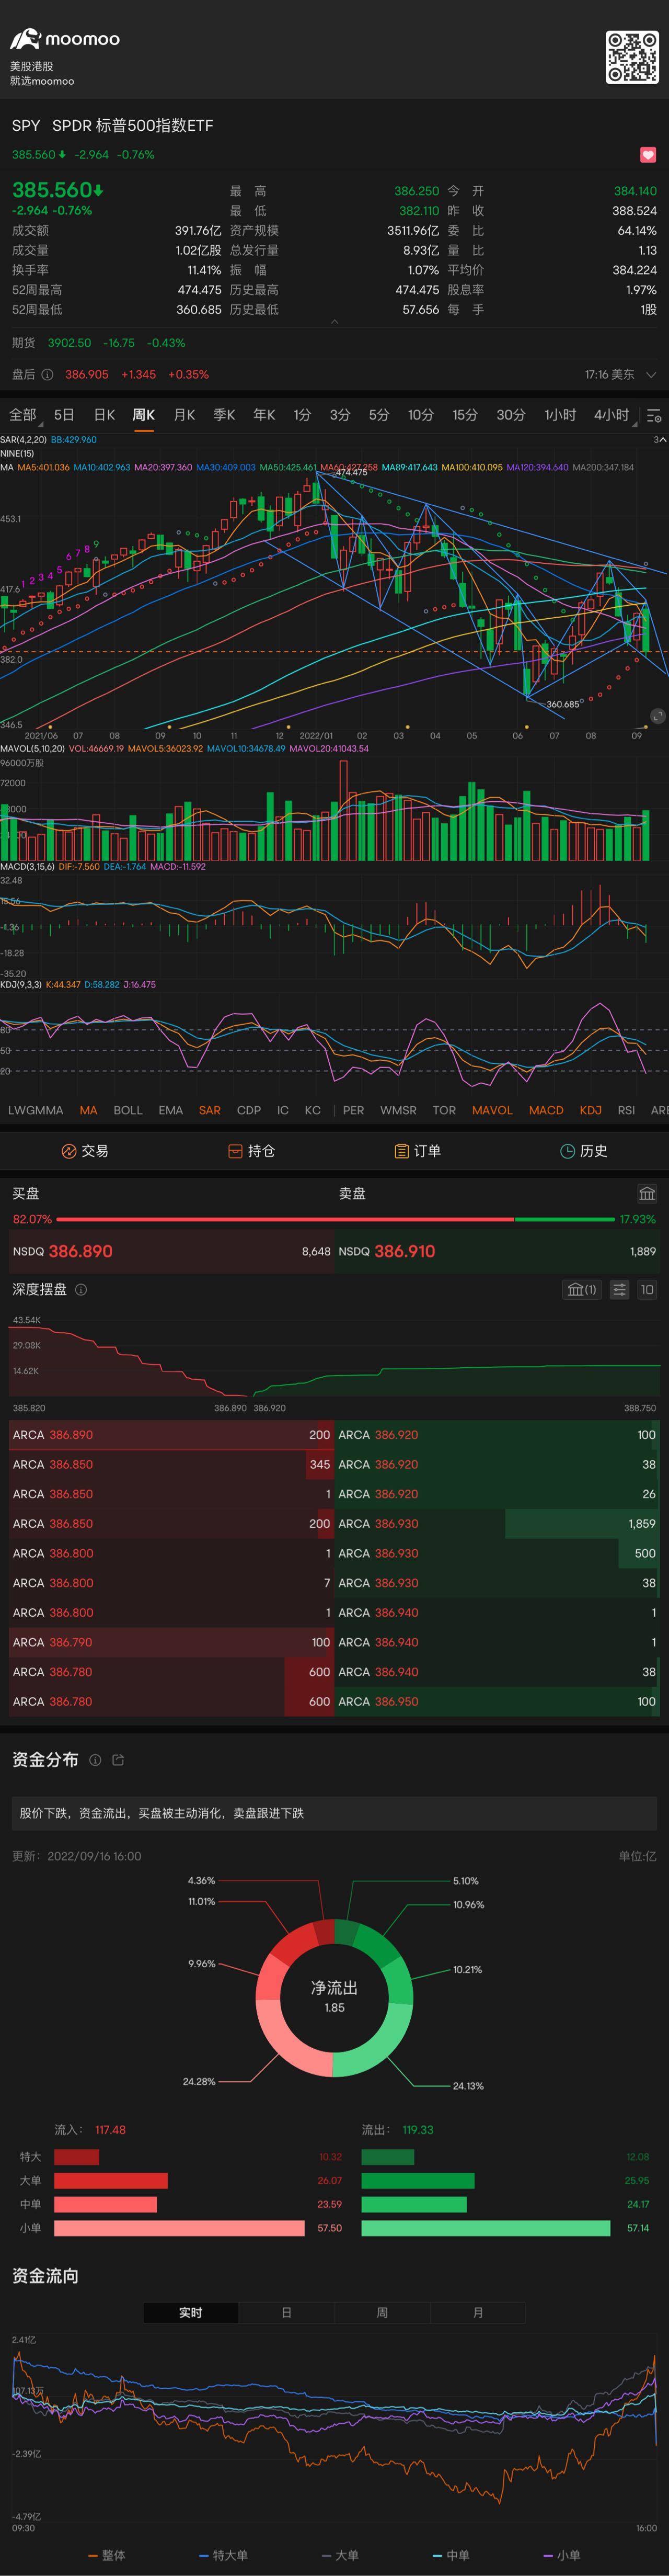Select ARCA bid row 386.890 with 200
Screen dimensions: 669x2576
[x=171, y=1435]
